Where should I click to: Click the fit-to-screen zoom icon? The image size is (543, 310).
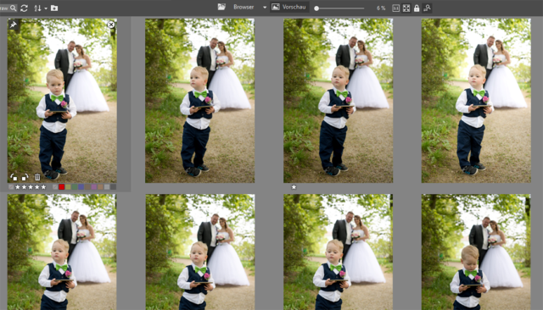click(x=406, y=8)
